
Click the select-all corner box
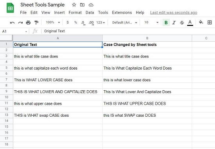pyautogui.click(x=6, y=38)
